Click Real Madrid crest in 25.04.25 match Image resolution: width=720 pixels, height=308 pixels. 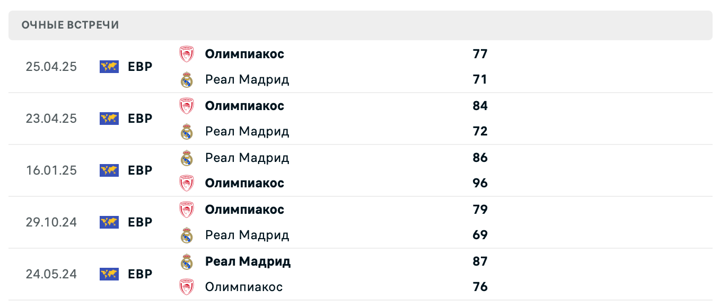[187, 80]
